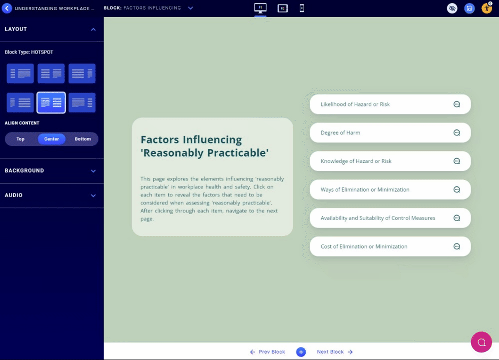Viewport: 499px width, 360px height.
Task: Select Top content alignment
Action: pyautogui.click(x=20, y=138)
